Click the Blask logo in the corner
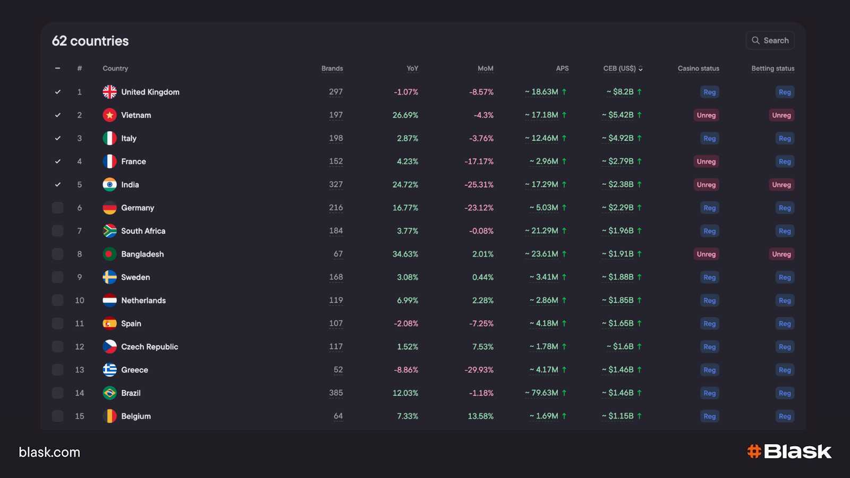This screenshot has width=850, height=478. point(789,451)
